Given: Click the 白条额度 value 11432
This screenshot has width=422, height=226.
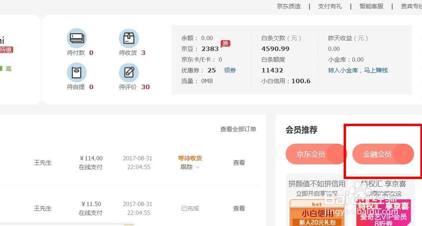Looking at the screenshot, I should (x=272, y=70).
